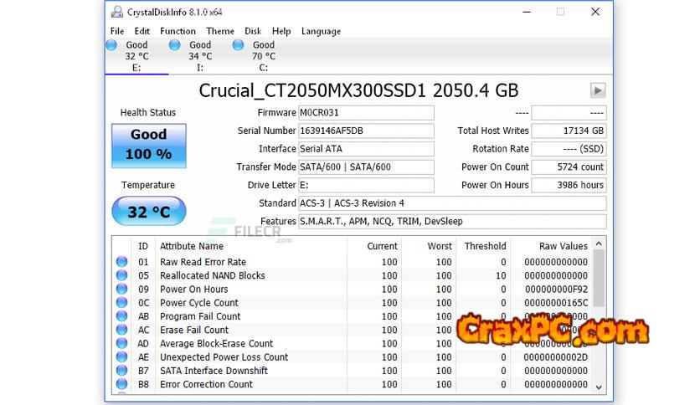Click the Good 100 % health status button
This screenshot has width=700, height=405.
point(149,145)
